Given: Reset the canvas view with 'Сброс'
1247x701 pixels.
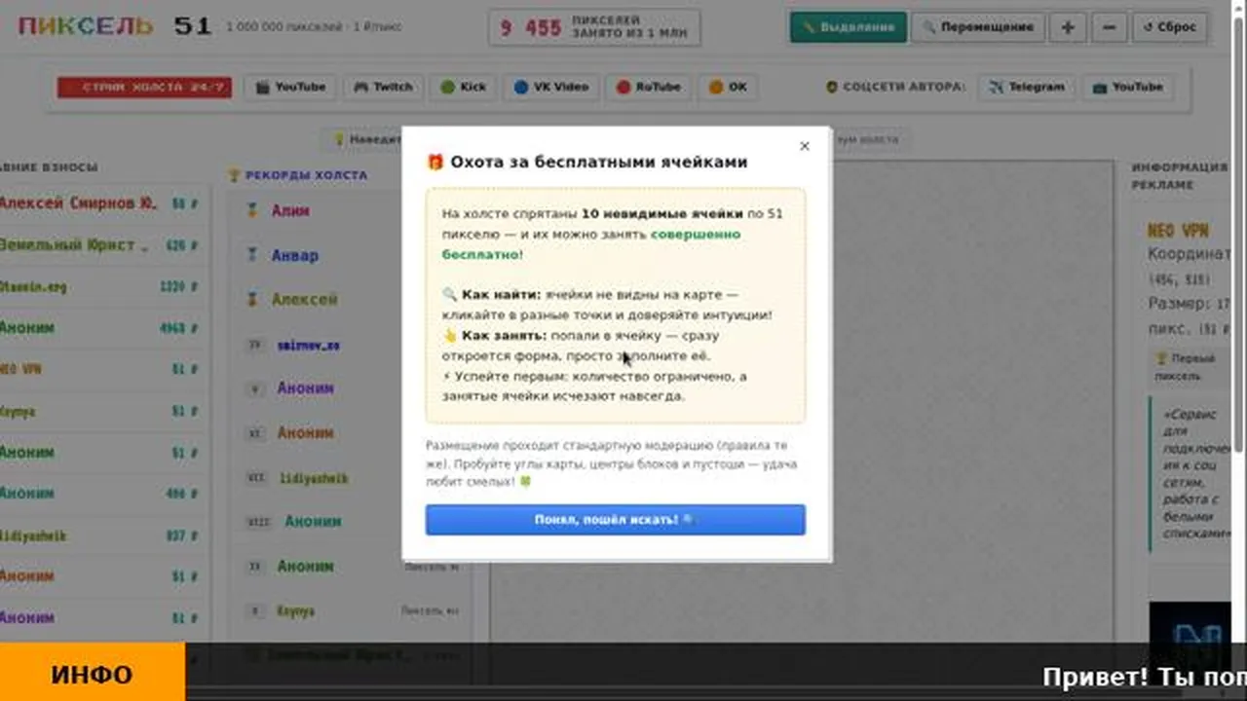Looking at the screenshot, I should [x=1169, y=27].
